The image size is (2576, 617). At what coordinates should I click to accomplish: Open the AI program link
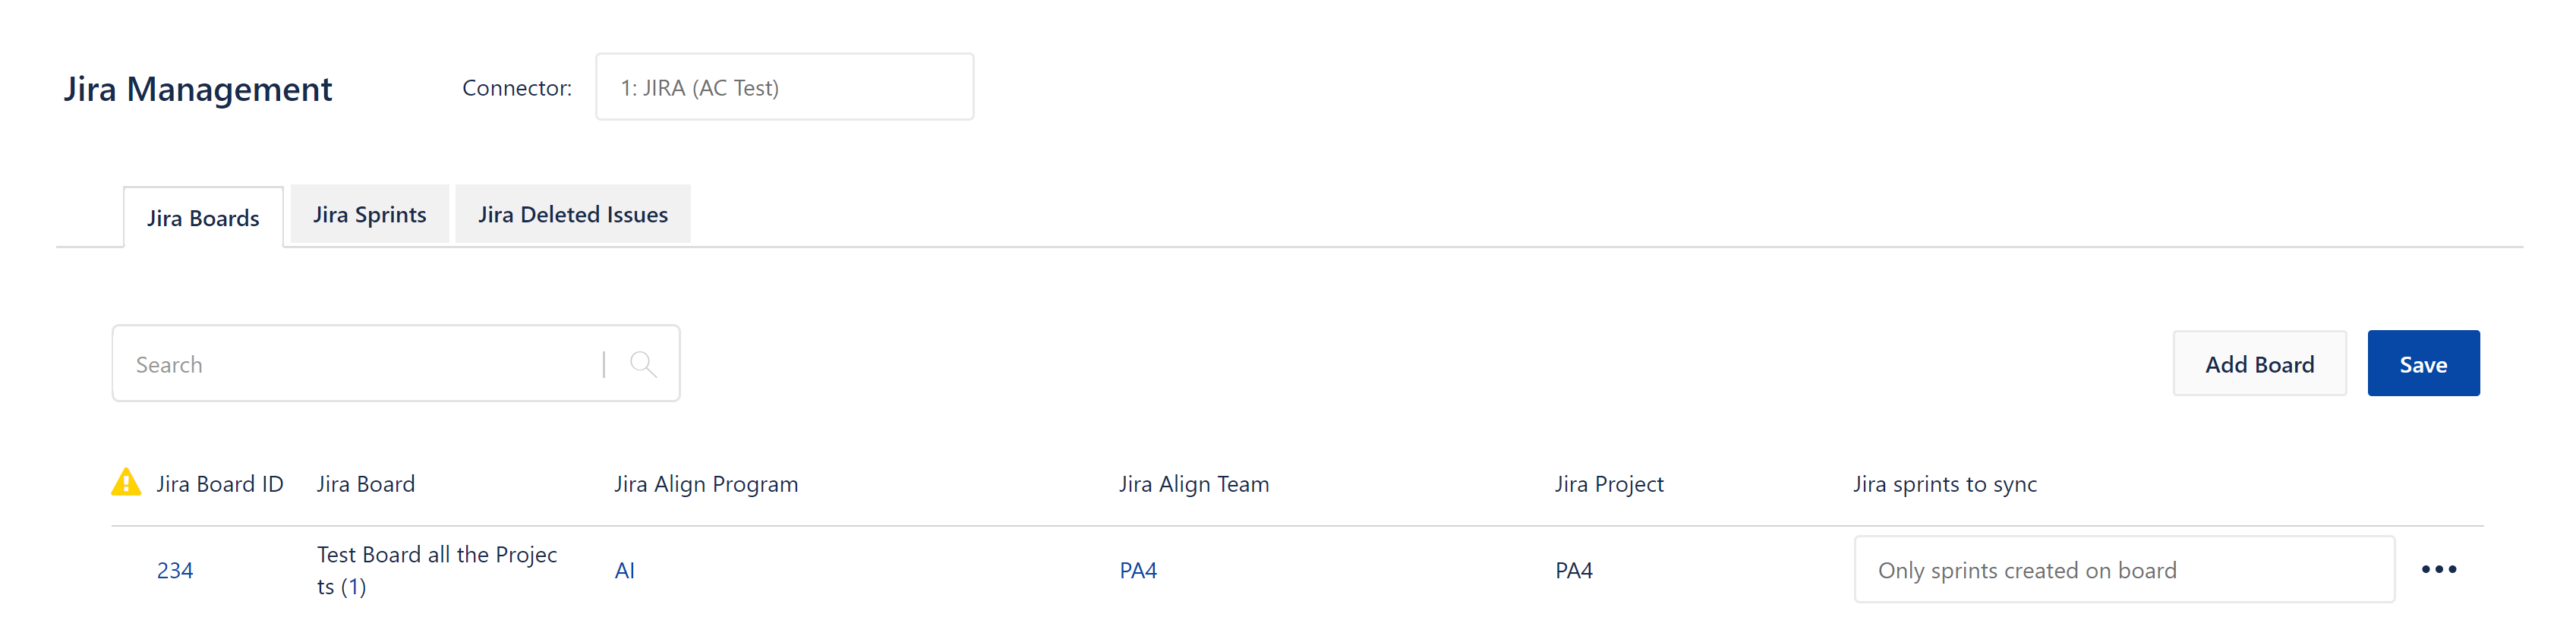(624, 570)
